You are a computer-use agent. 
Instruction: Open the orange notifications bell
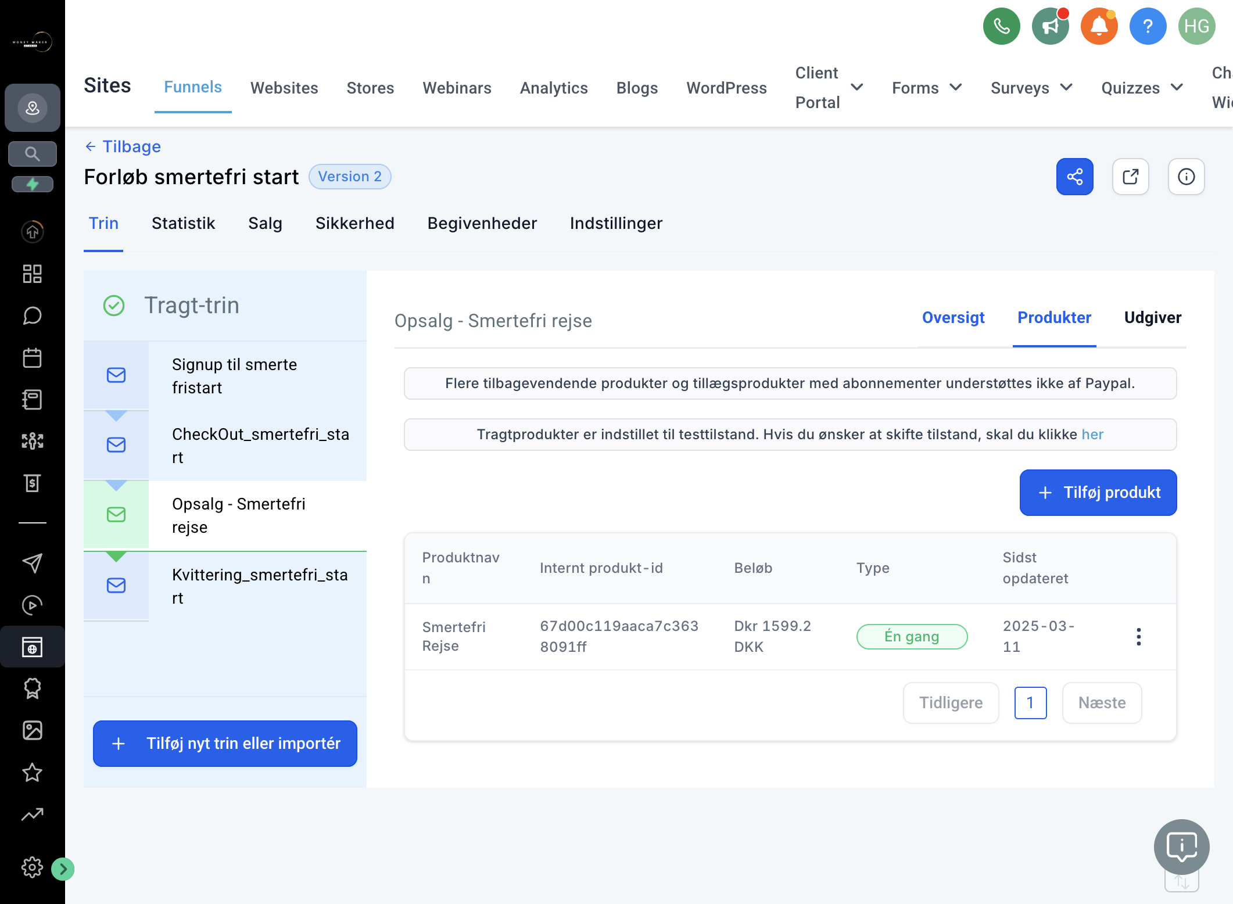click(x=1099, y=26)
